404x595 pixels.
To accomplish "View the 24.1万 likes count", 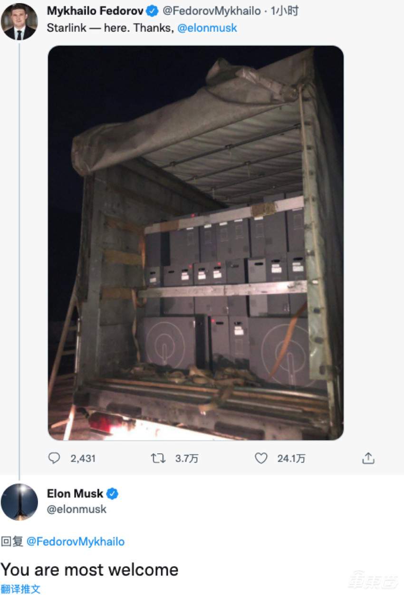I will click(x=291, y=459).
